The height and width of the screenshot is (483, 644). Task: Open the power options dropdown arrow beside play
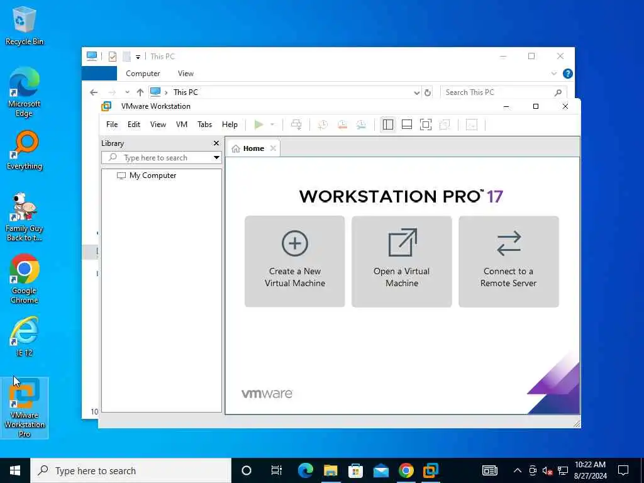pos(272,125)
